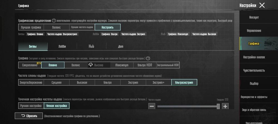278x124 pixels.
Task: Open Перекрестие и эффекты section
Action: 254,97
